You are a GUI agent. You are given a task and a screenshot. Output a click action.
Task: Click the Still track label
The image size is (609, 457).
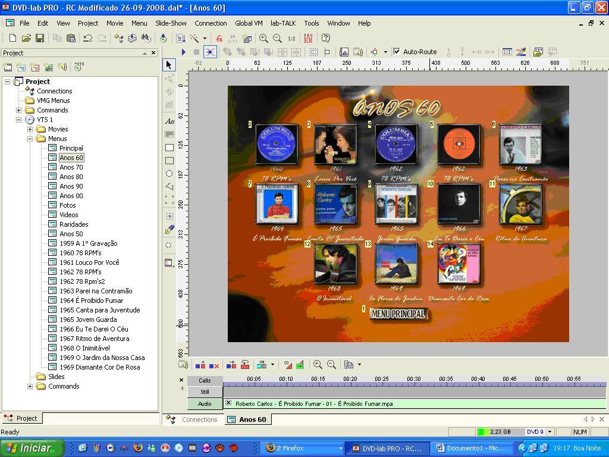205,392
